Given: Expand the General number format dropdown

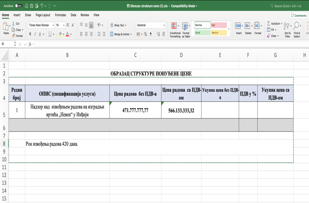Looking at the screenshot, I should (164, 25).
